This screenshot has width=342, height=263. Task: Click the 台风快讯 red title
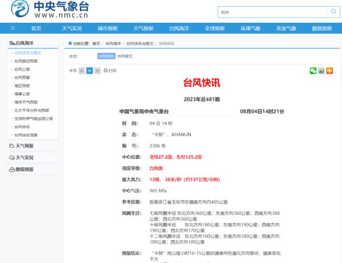point(202,83)
